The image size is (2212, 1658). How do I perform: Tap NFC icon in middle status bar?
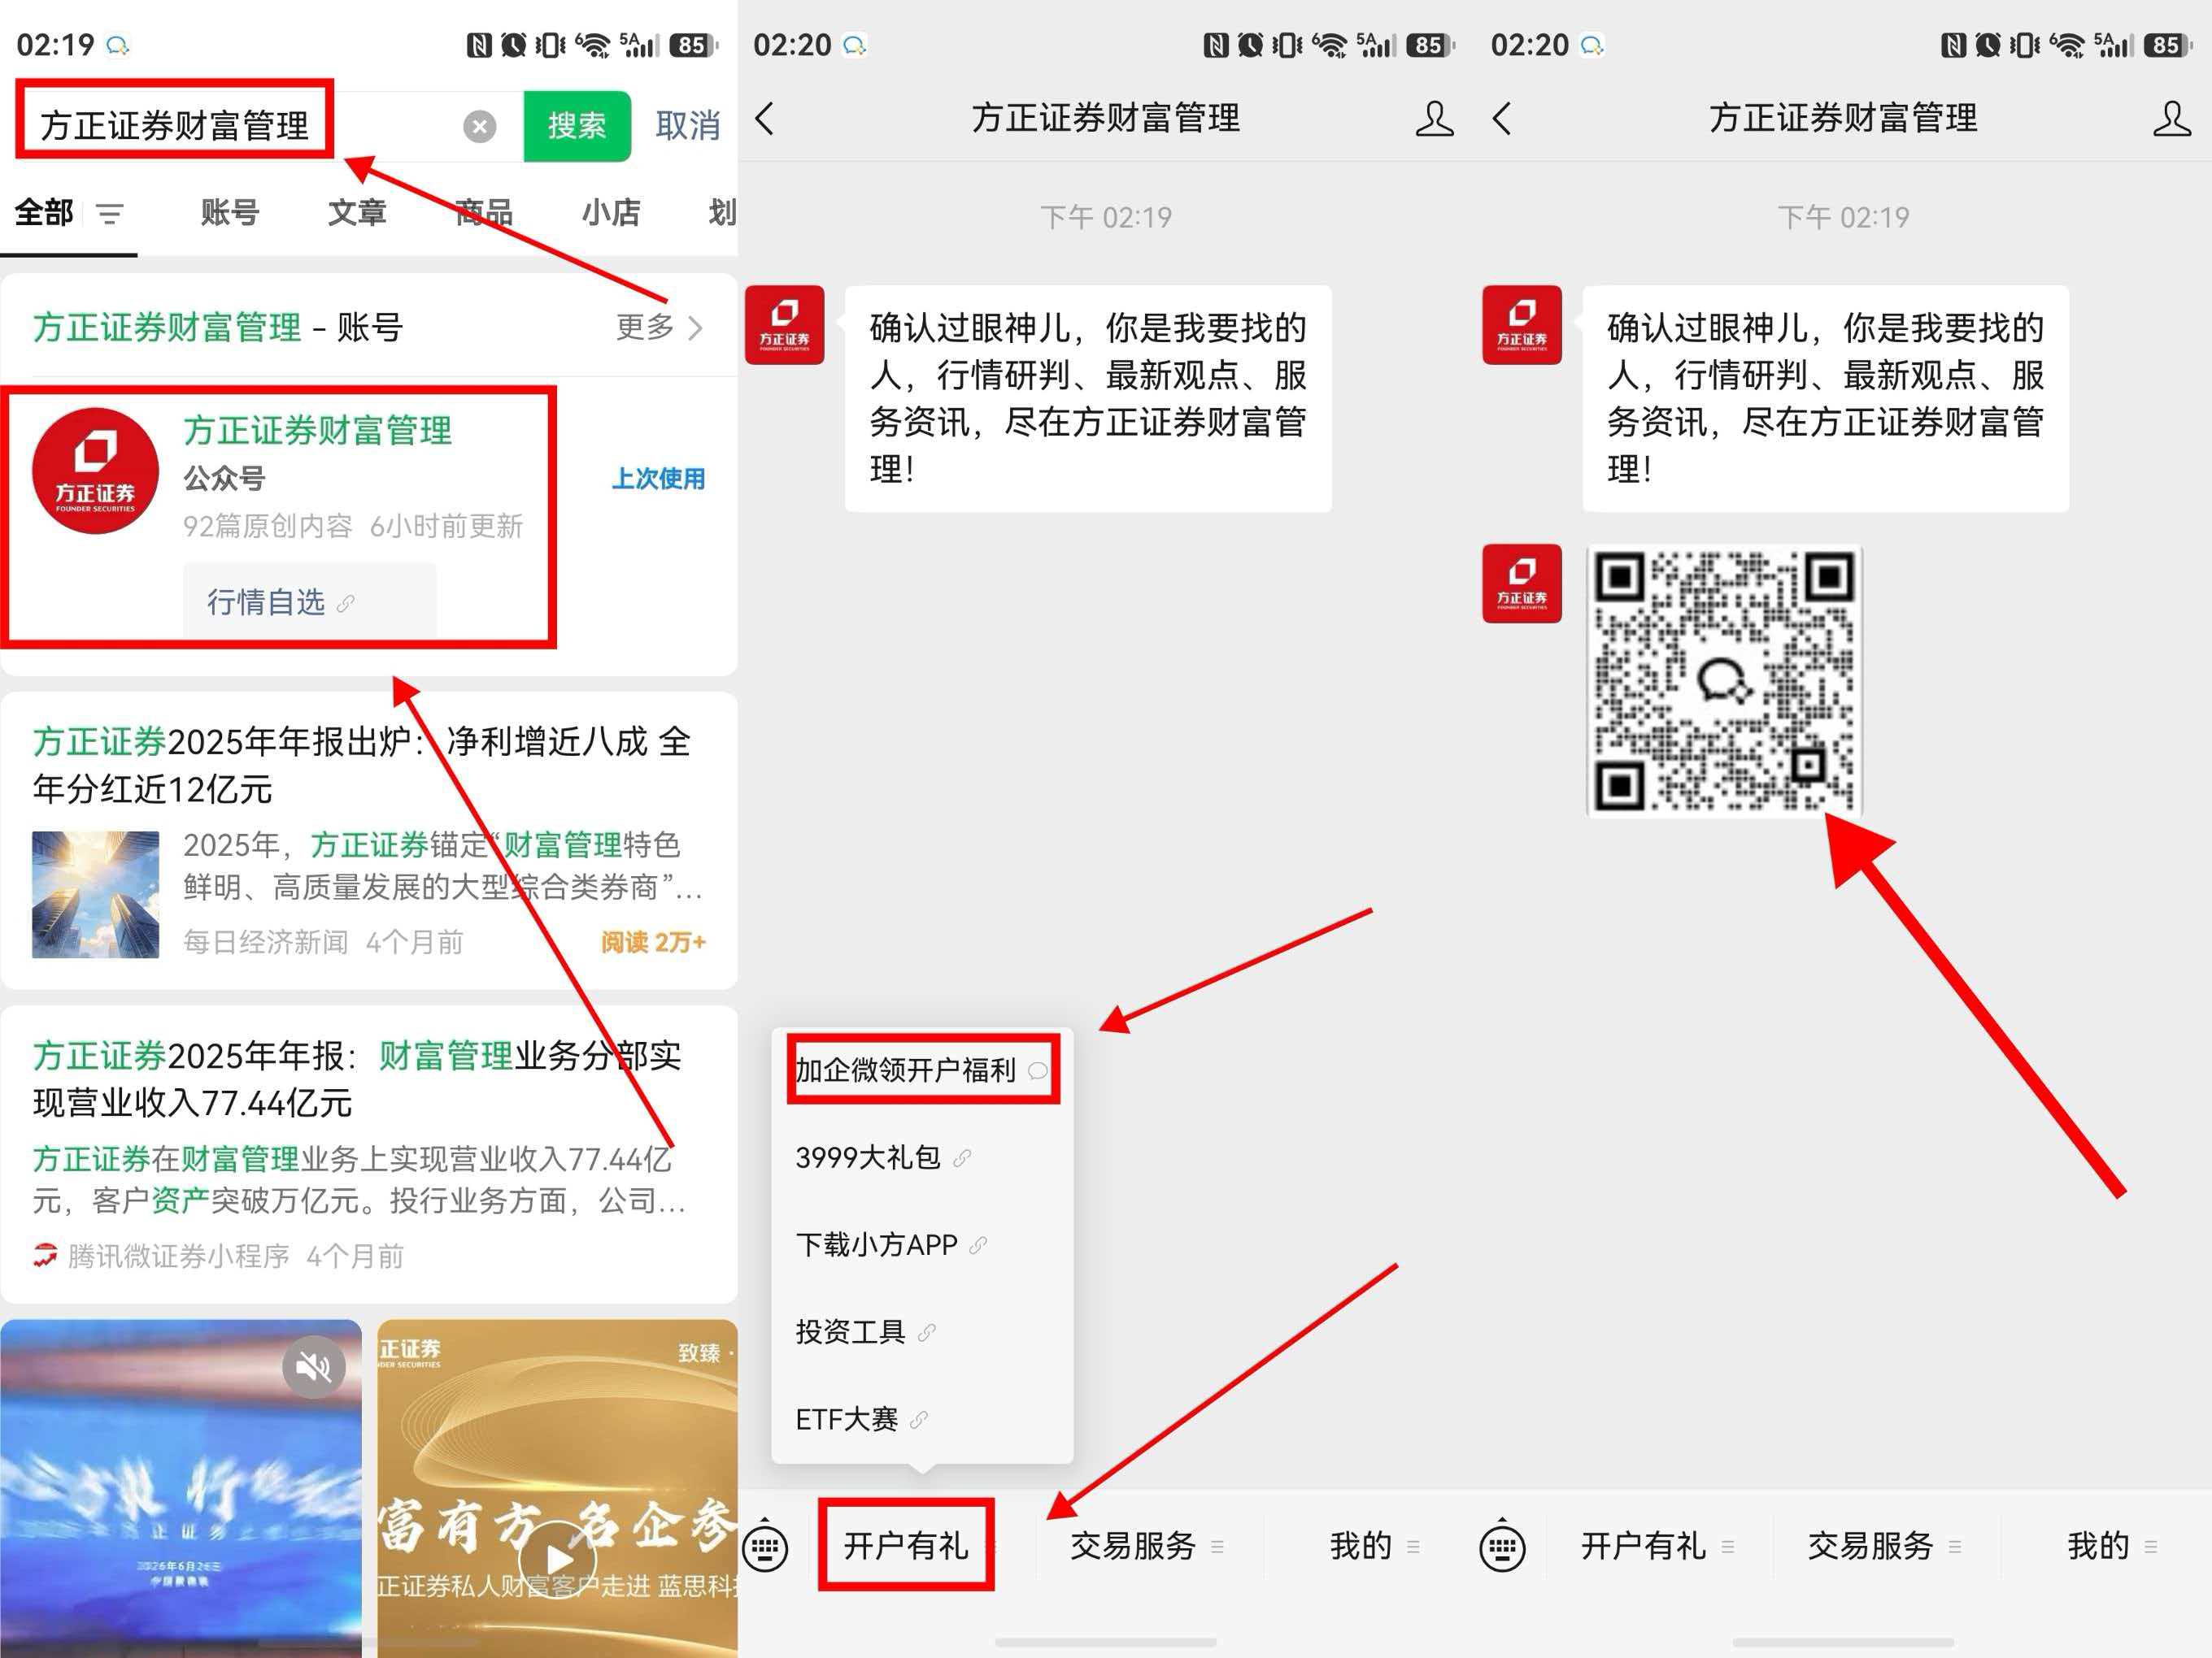tap(1216, 45)
